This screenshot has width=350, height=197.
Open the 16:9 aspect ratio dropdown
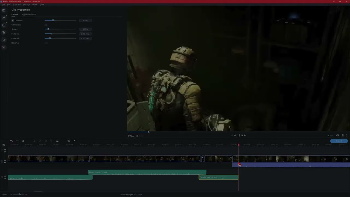tap(330, 135)
